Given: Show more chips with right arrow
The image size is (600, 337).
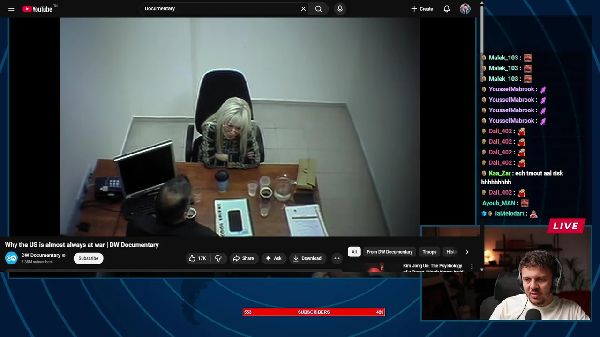Looking at the screenshot, I should (466, 252).
